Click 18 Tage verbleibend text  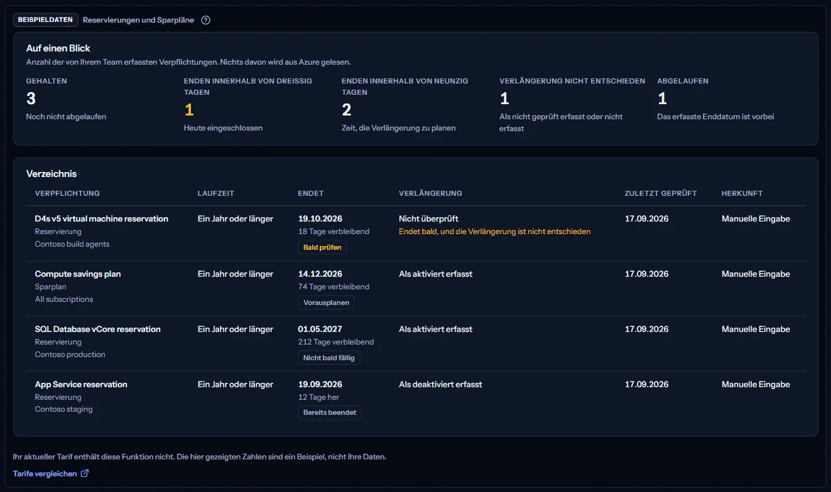tap(334, 232)
